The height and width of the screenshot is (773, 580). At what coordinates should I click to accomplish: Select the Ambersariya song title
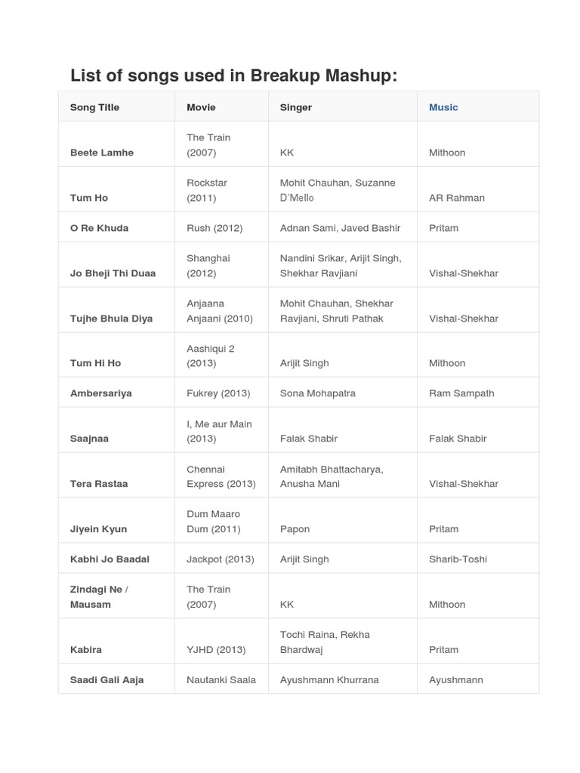coord(100,393)
